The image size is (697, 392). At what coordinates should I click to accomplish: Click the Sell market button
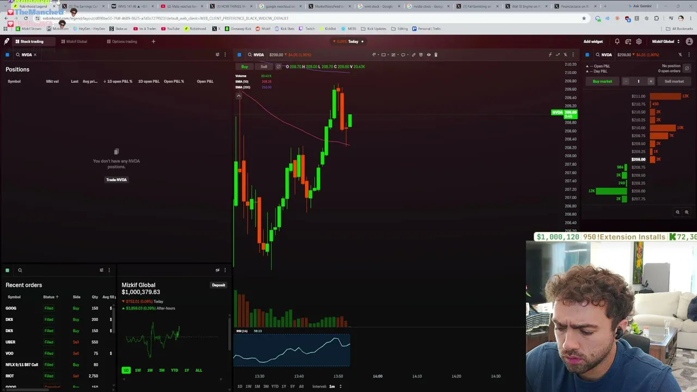[x=674, y=81]
